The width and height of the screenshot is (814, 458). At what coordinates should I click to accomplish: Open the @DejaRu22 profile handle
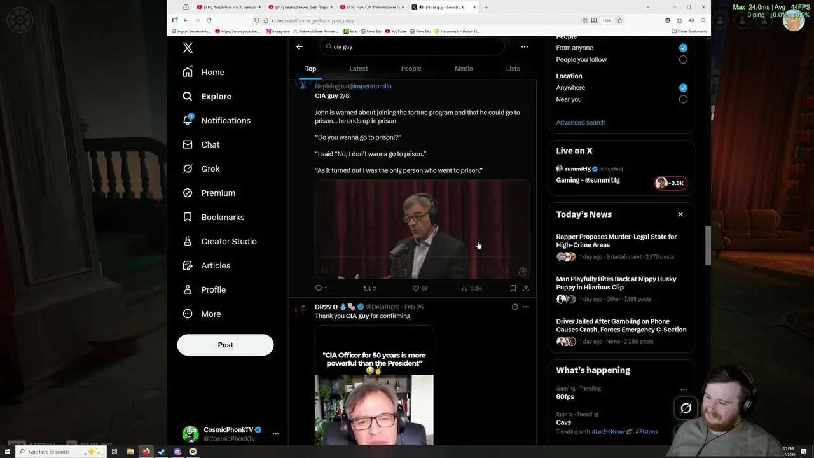pos(382,307)
